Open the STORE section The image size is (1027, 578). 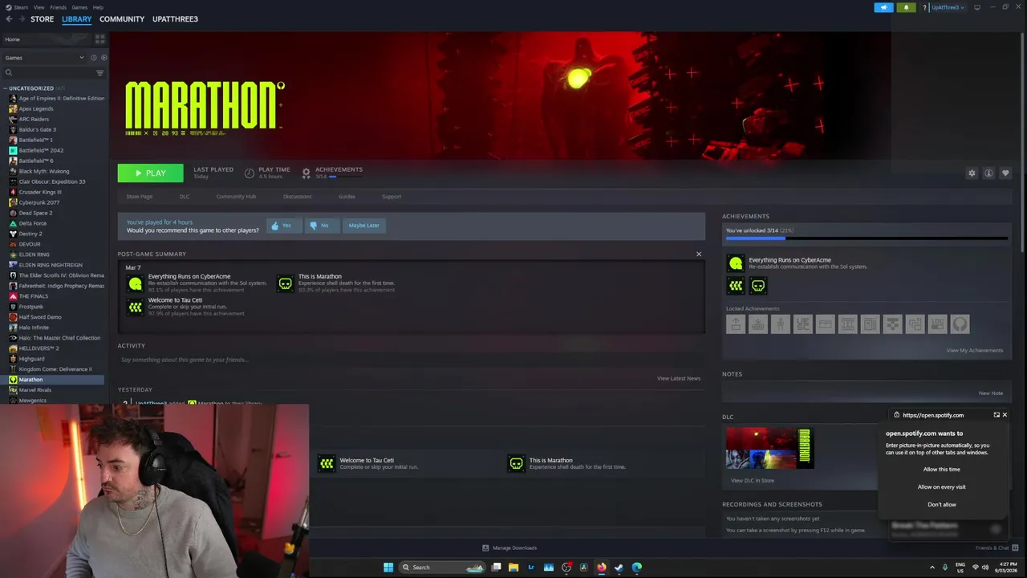(42, 18)
